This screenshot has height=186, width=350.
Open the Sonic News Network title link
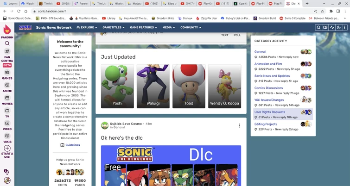[x=54, y=27]
